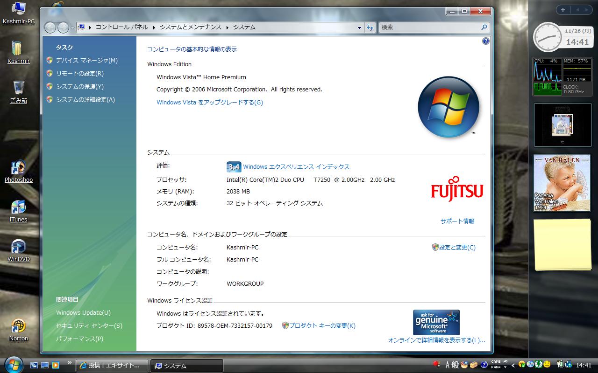Click the refresh button beside address bar
Image resolution: width=598 pixels, height=373 pixels.
(x=370, y=28)
